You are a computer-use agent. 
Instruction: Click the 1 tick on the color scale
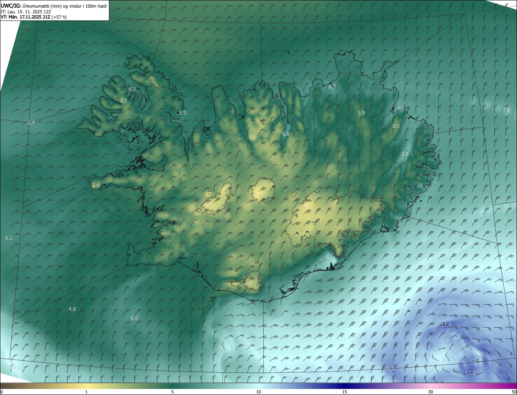pos(86,392)
